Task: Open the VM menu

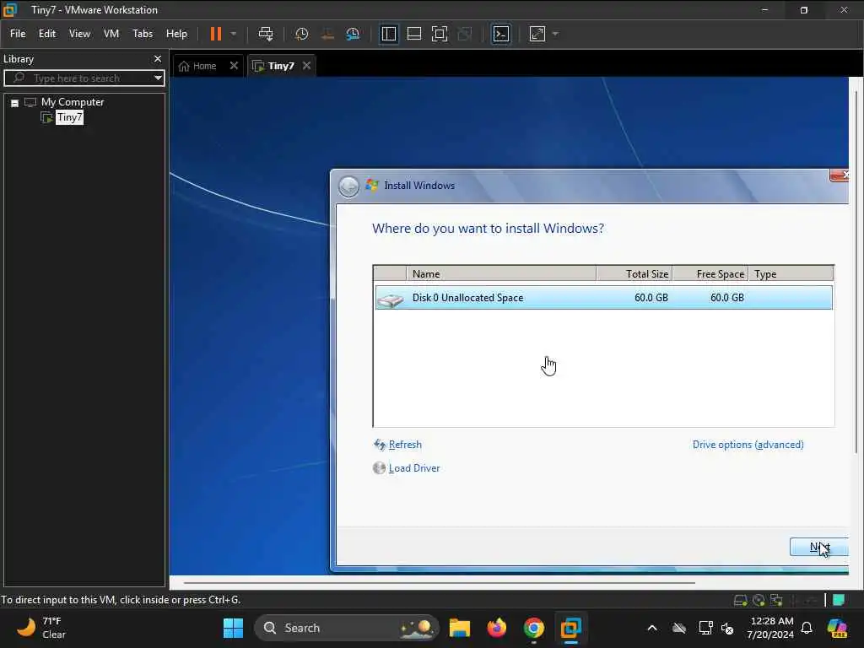Action: pos(111,34)
